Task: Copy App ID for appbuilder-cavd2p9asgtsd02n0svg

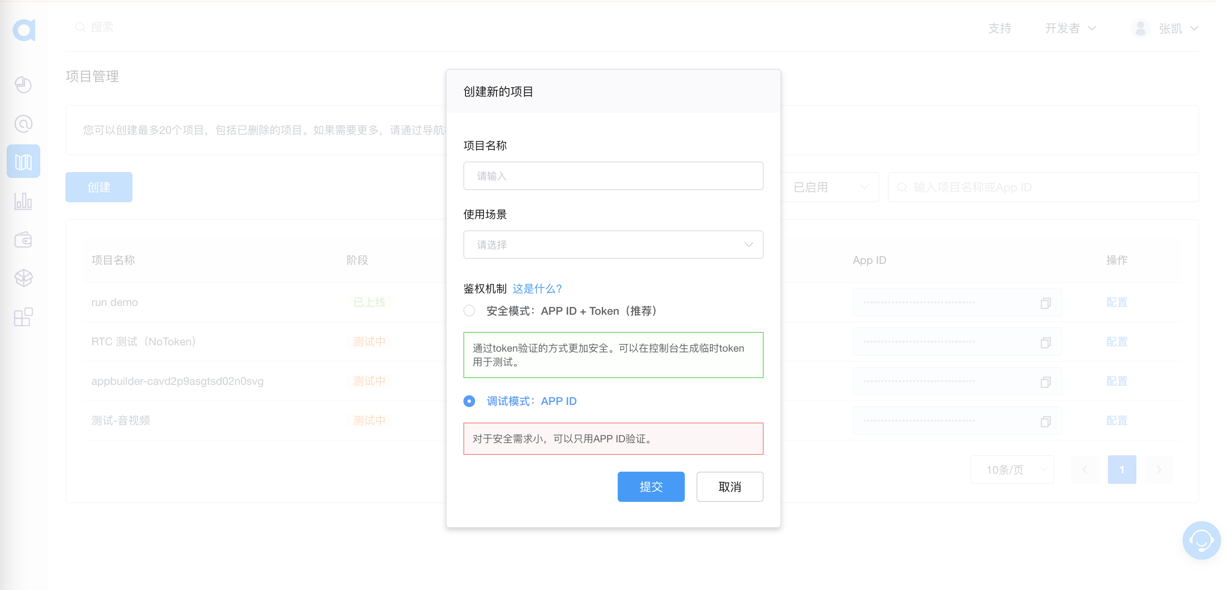Action: (x=1045, y=382)
